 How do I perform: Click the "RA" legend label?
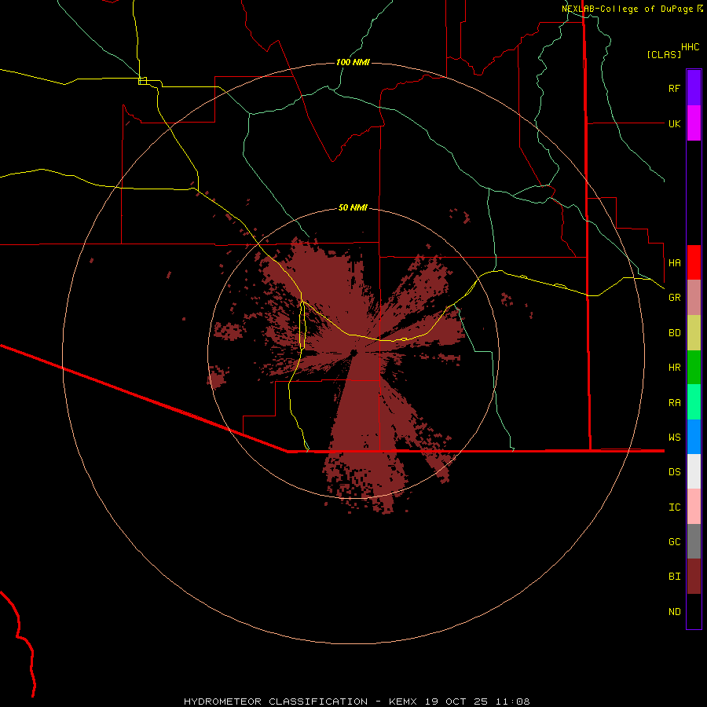click(x=674, y=403)
